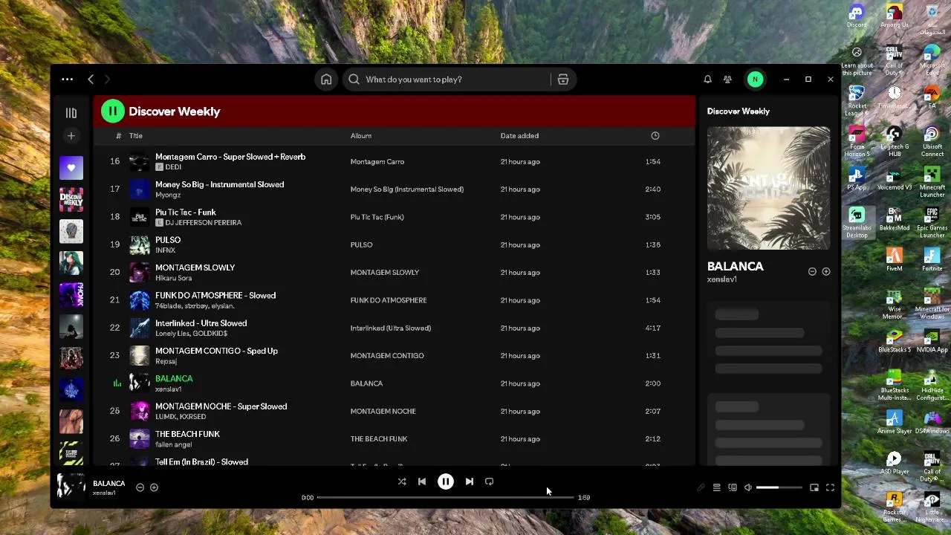The height and width of the screenshot is (535, 951).
Task: Click the minus icon next to BALANCA in player bar
Action: (140, 487)
